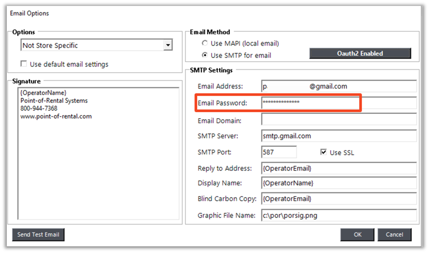The image size is (429, 253).
Task: Click inside the Signature text area
Action: pos(98,162)
